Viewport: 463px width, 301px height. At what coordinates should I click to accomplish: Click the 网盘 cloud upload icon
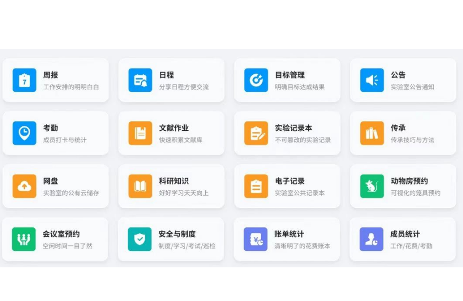pos(24,186)
